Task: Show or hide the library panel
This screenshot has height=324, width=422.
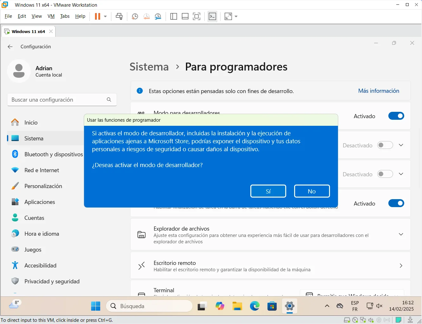Action: [x=174, y=16]
